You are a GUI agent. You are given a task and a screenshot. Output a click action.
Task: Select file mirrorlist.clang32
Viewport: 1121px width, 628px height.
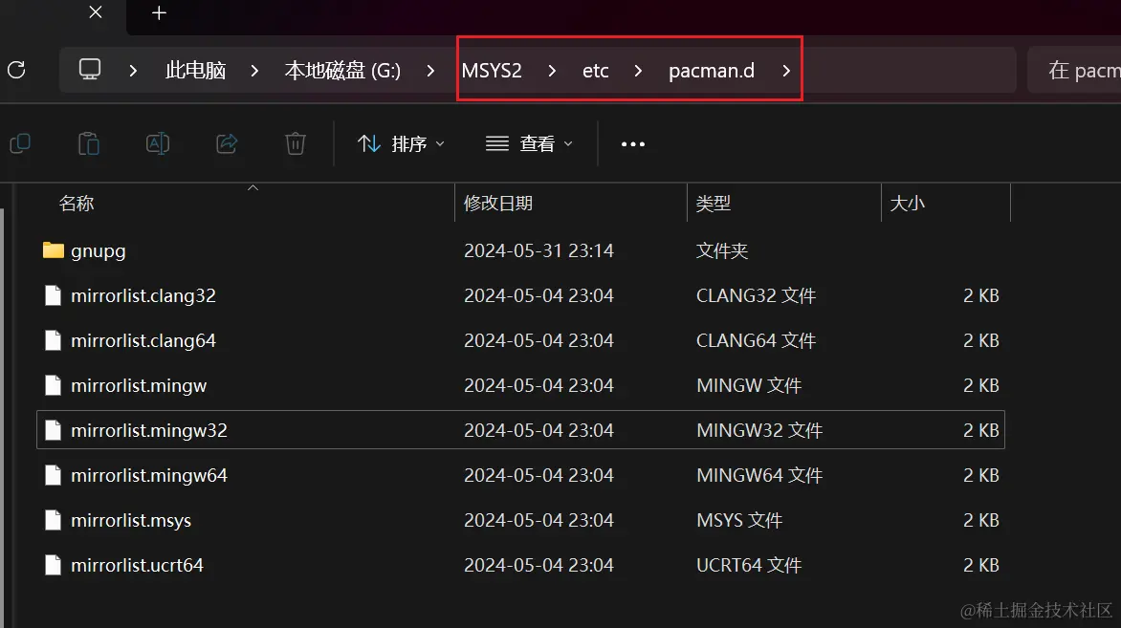click(143, 295)
